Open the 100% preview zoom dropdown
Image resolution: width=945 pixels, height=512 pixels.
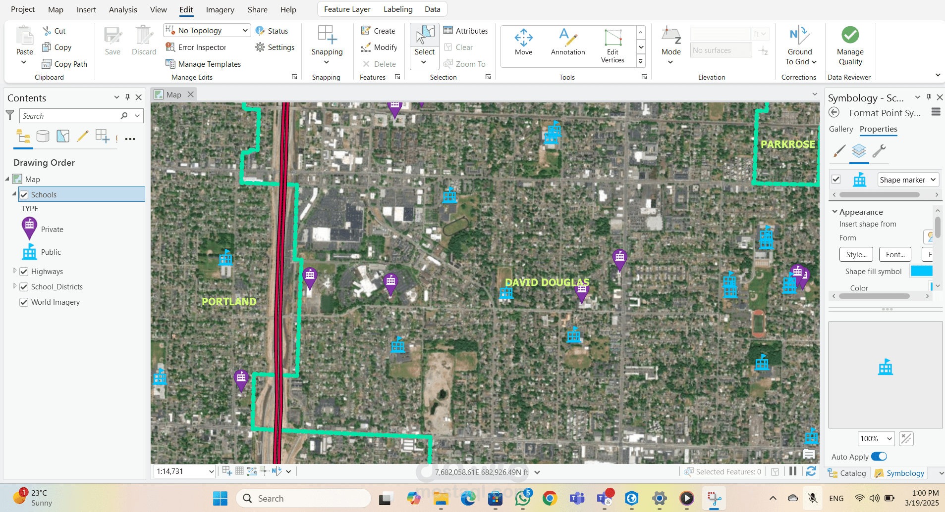click(876, 439)
